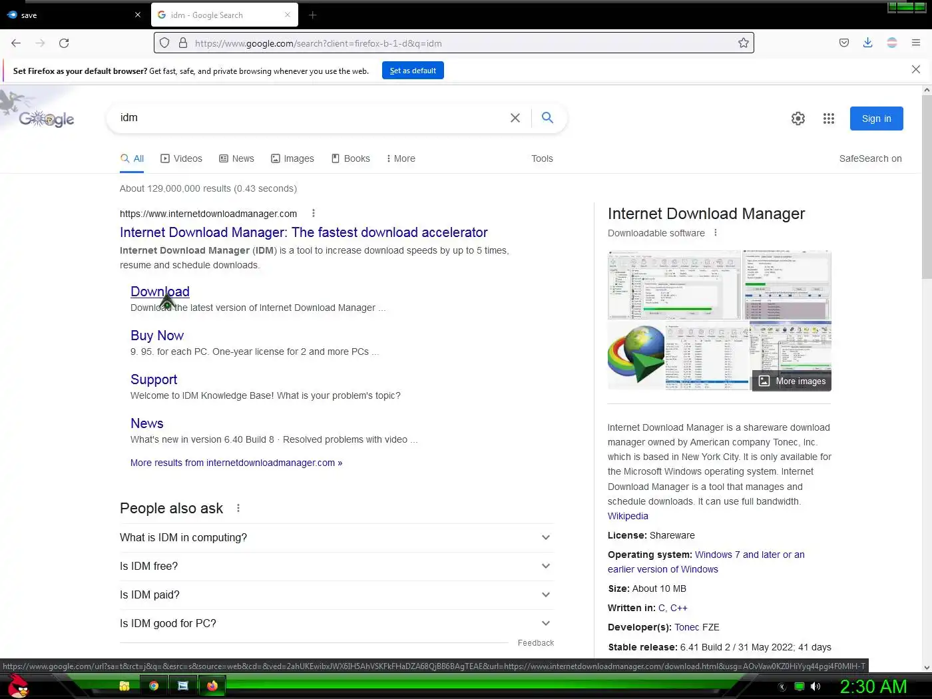The image size is (932, 699).
Task: Open the Firefox application menu
Action: 916,43
